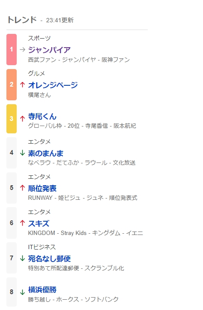Click the yellow rank 3 badge

12,119
